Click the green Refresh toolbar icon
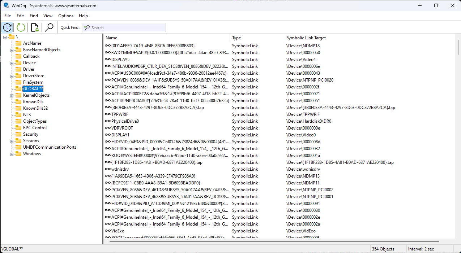Image resolution: width=461 pixels, height=253 pixels. click(x=21, y=27)
